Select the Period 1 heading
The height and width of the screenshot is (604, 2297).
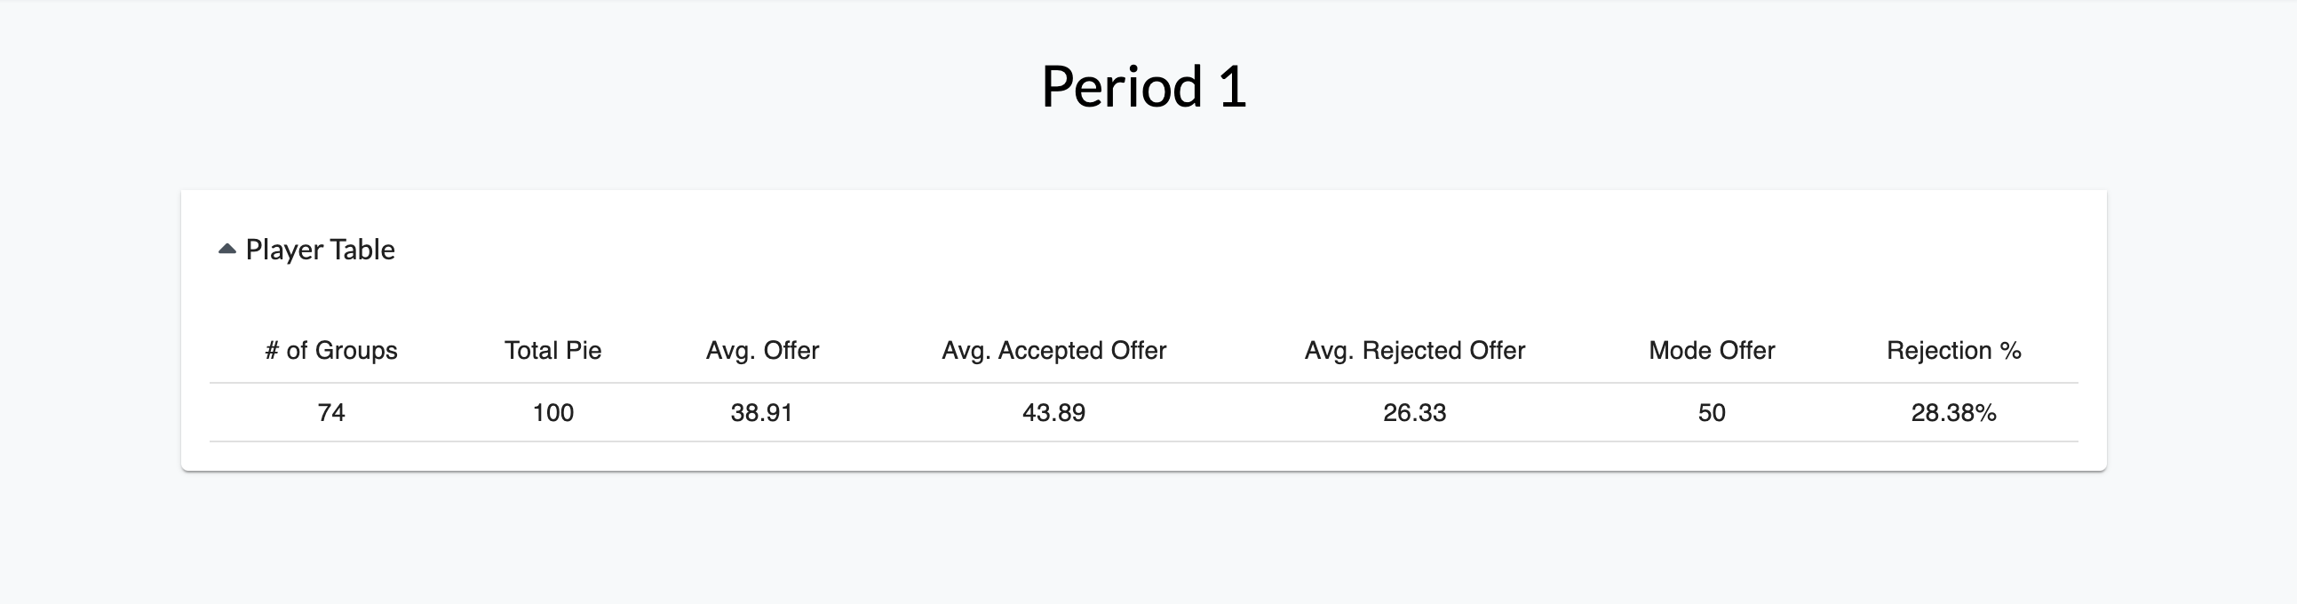click(x=1144, y=86)
